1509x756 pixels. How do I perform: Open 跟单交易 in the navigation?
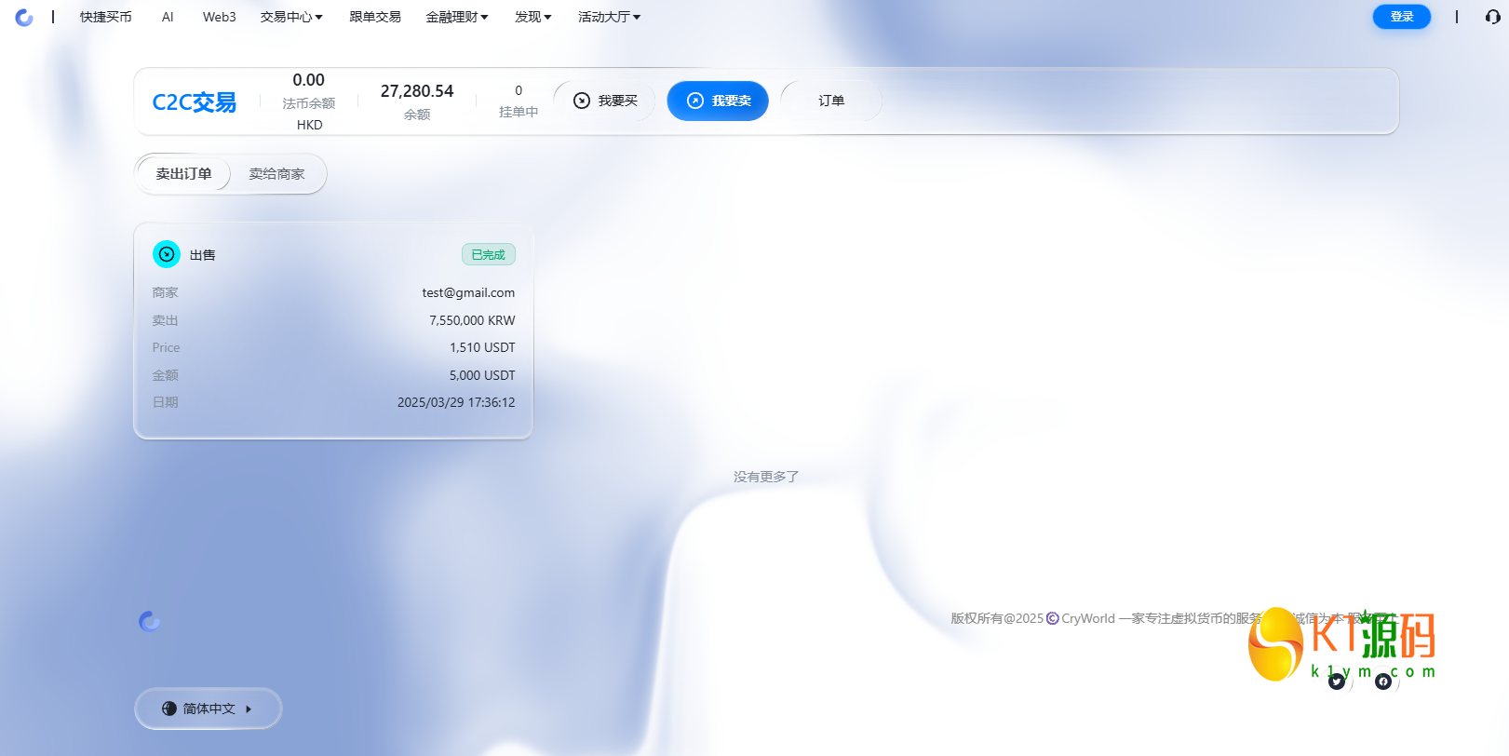(x=375, y=17)
